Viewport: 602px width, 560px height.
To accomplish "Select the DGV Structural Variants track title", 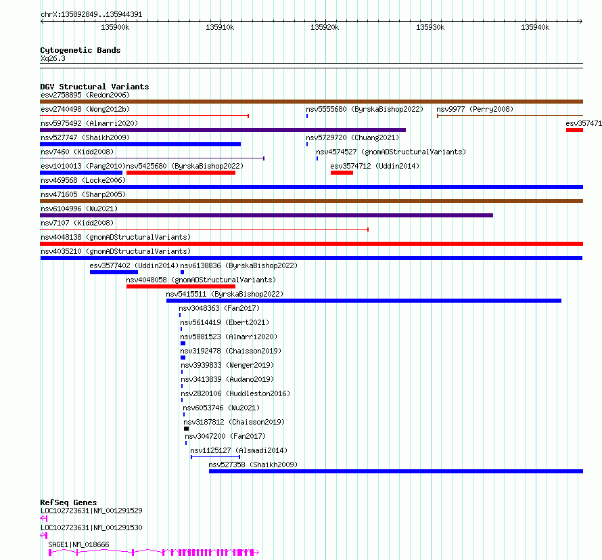I will [x=95, y=87].
